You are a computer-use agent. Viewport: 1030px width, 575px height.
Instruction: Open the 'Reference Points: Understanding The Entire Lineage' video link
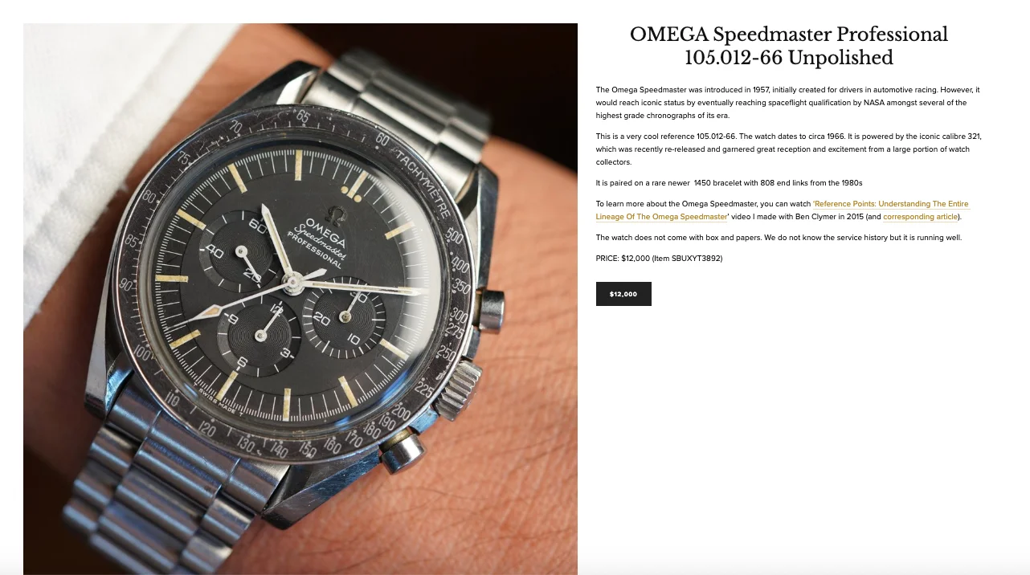point(783,210)
